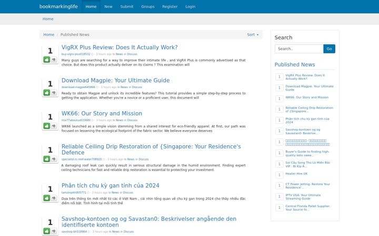Click Home in the Published News breadcrumb
This screenshot has width=379, height=236.
48,35
